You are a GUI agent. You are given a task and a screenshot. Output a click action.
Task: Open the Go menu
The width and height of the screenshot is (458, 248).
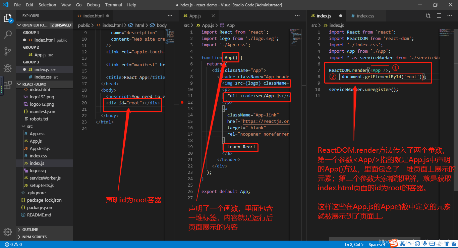click(x=79, y=5)
